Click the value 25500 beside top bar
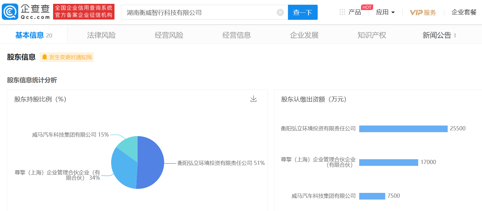Screen dimensions: 482x211 pyautogui.click(x=458, y=129)
